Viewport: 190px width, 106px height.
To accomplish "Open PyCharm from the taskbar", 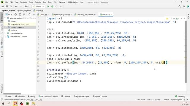I will tap(28, 104).
